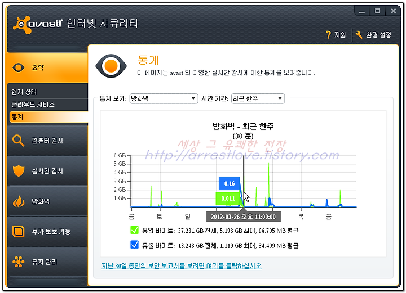Click the 13.248 GB 전체 outbound statistic

[197, 246]
